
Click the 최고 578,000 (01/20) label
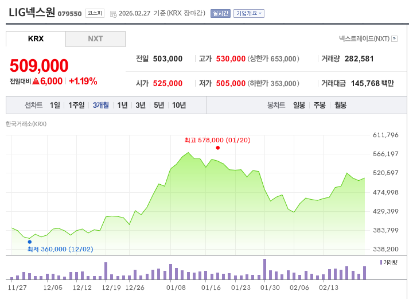click(x=217, y=141)
